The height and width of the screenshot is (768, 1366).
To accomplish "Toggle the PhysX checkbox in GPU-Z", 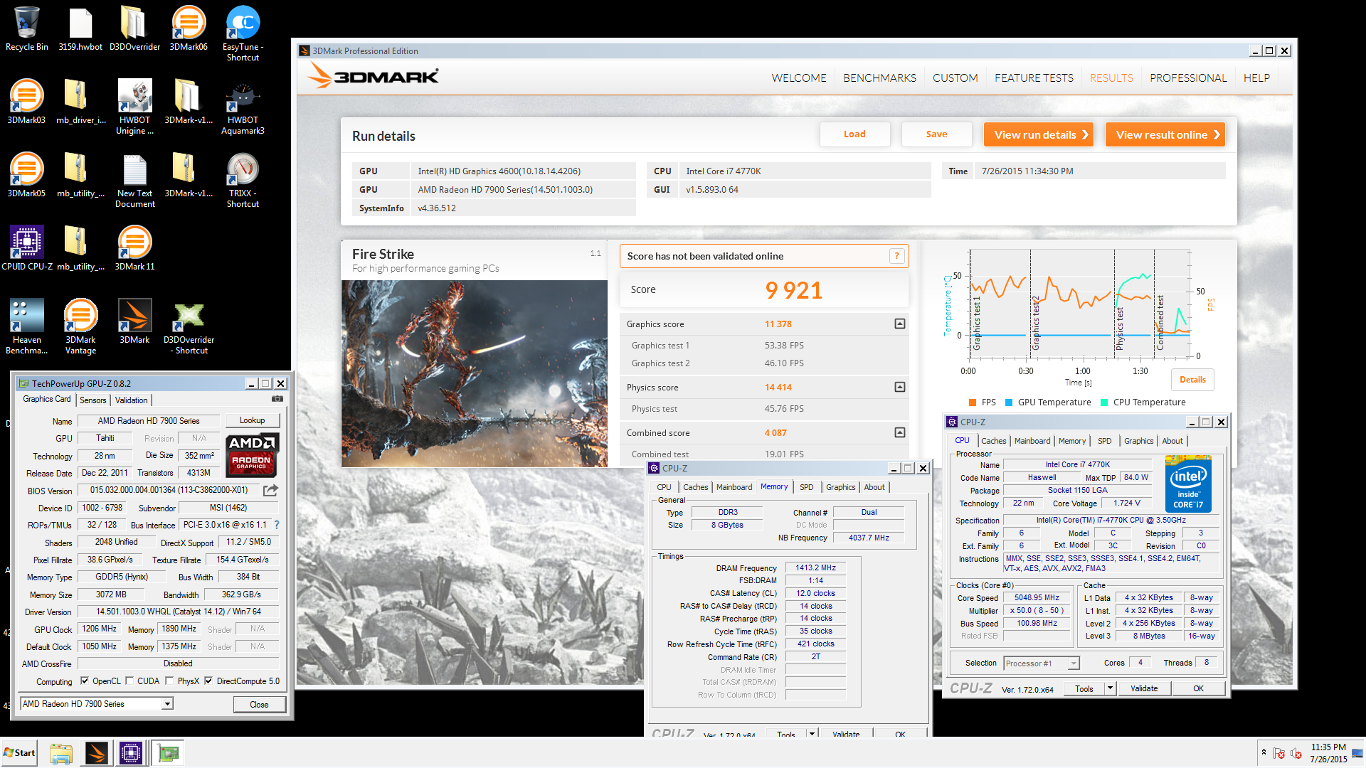I will pos(169,681).
